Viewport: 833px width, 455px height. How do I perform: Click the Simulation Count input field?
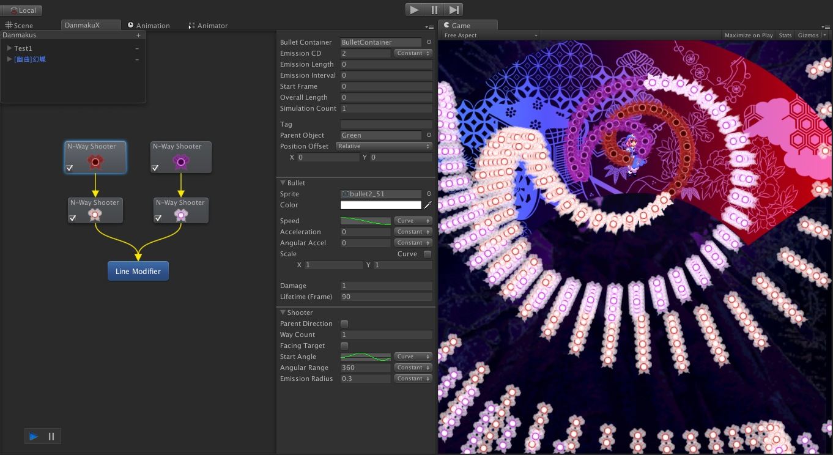(386, 108)
